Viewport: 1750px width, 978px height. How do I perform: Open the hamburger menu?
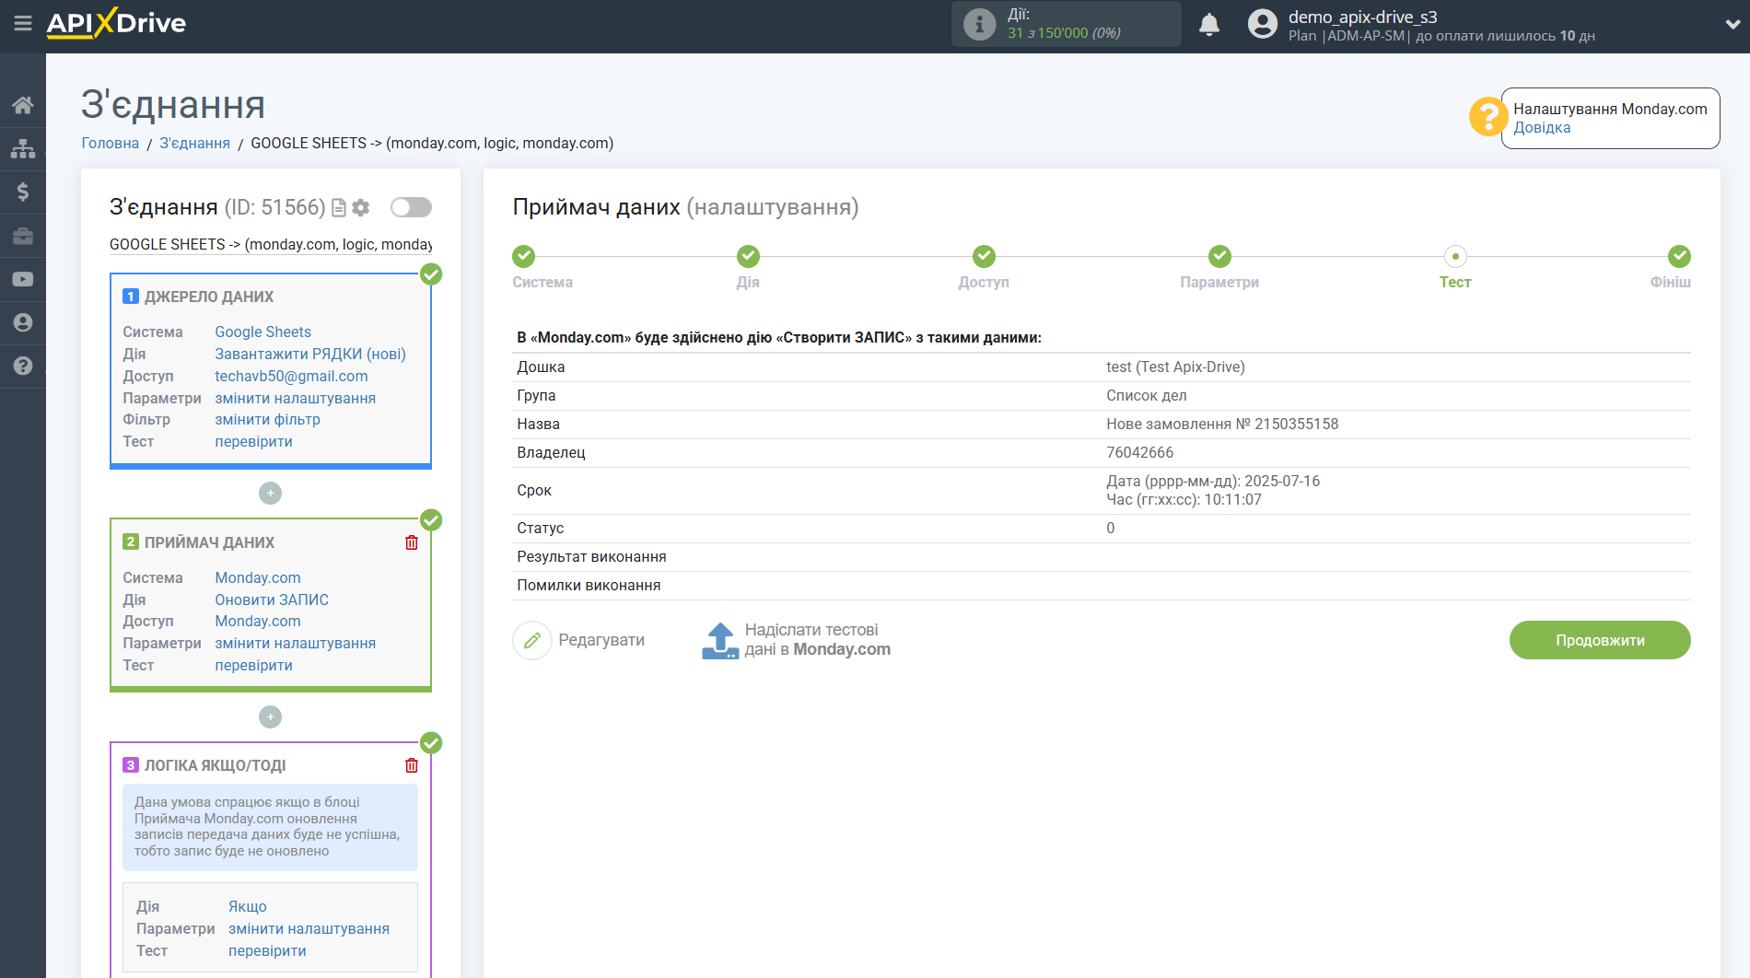click(23, 23)
